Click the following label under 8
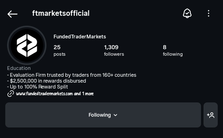Image resolution: width=223 pixels, height=138 pixels. tap(173, 54)
